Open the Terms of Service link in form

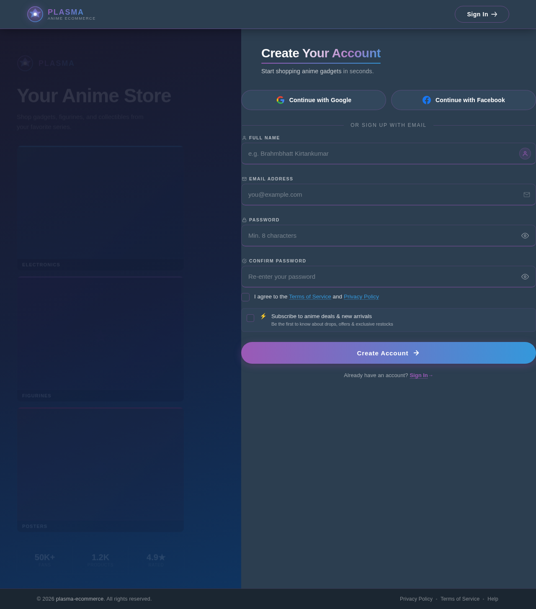click(x=310, y=297)
